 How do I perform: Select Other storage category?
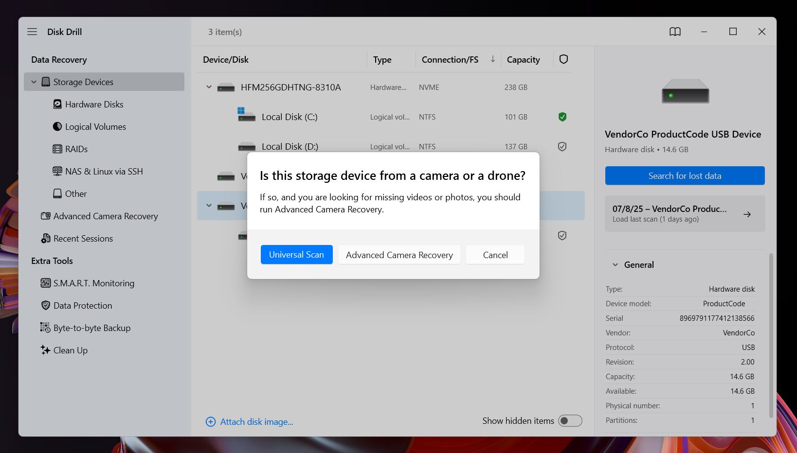coord(76,193)
